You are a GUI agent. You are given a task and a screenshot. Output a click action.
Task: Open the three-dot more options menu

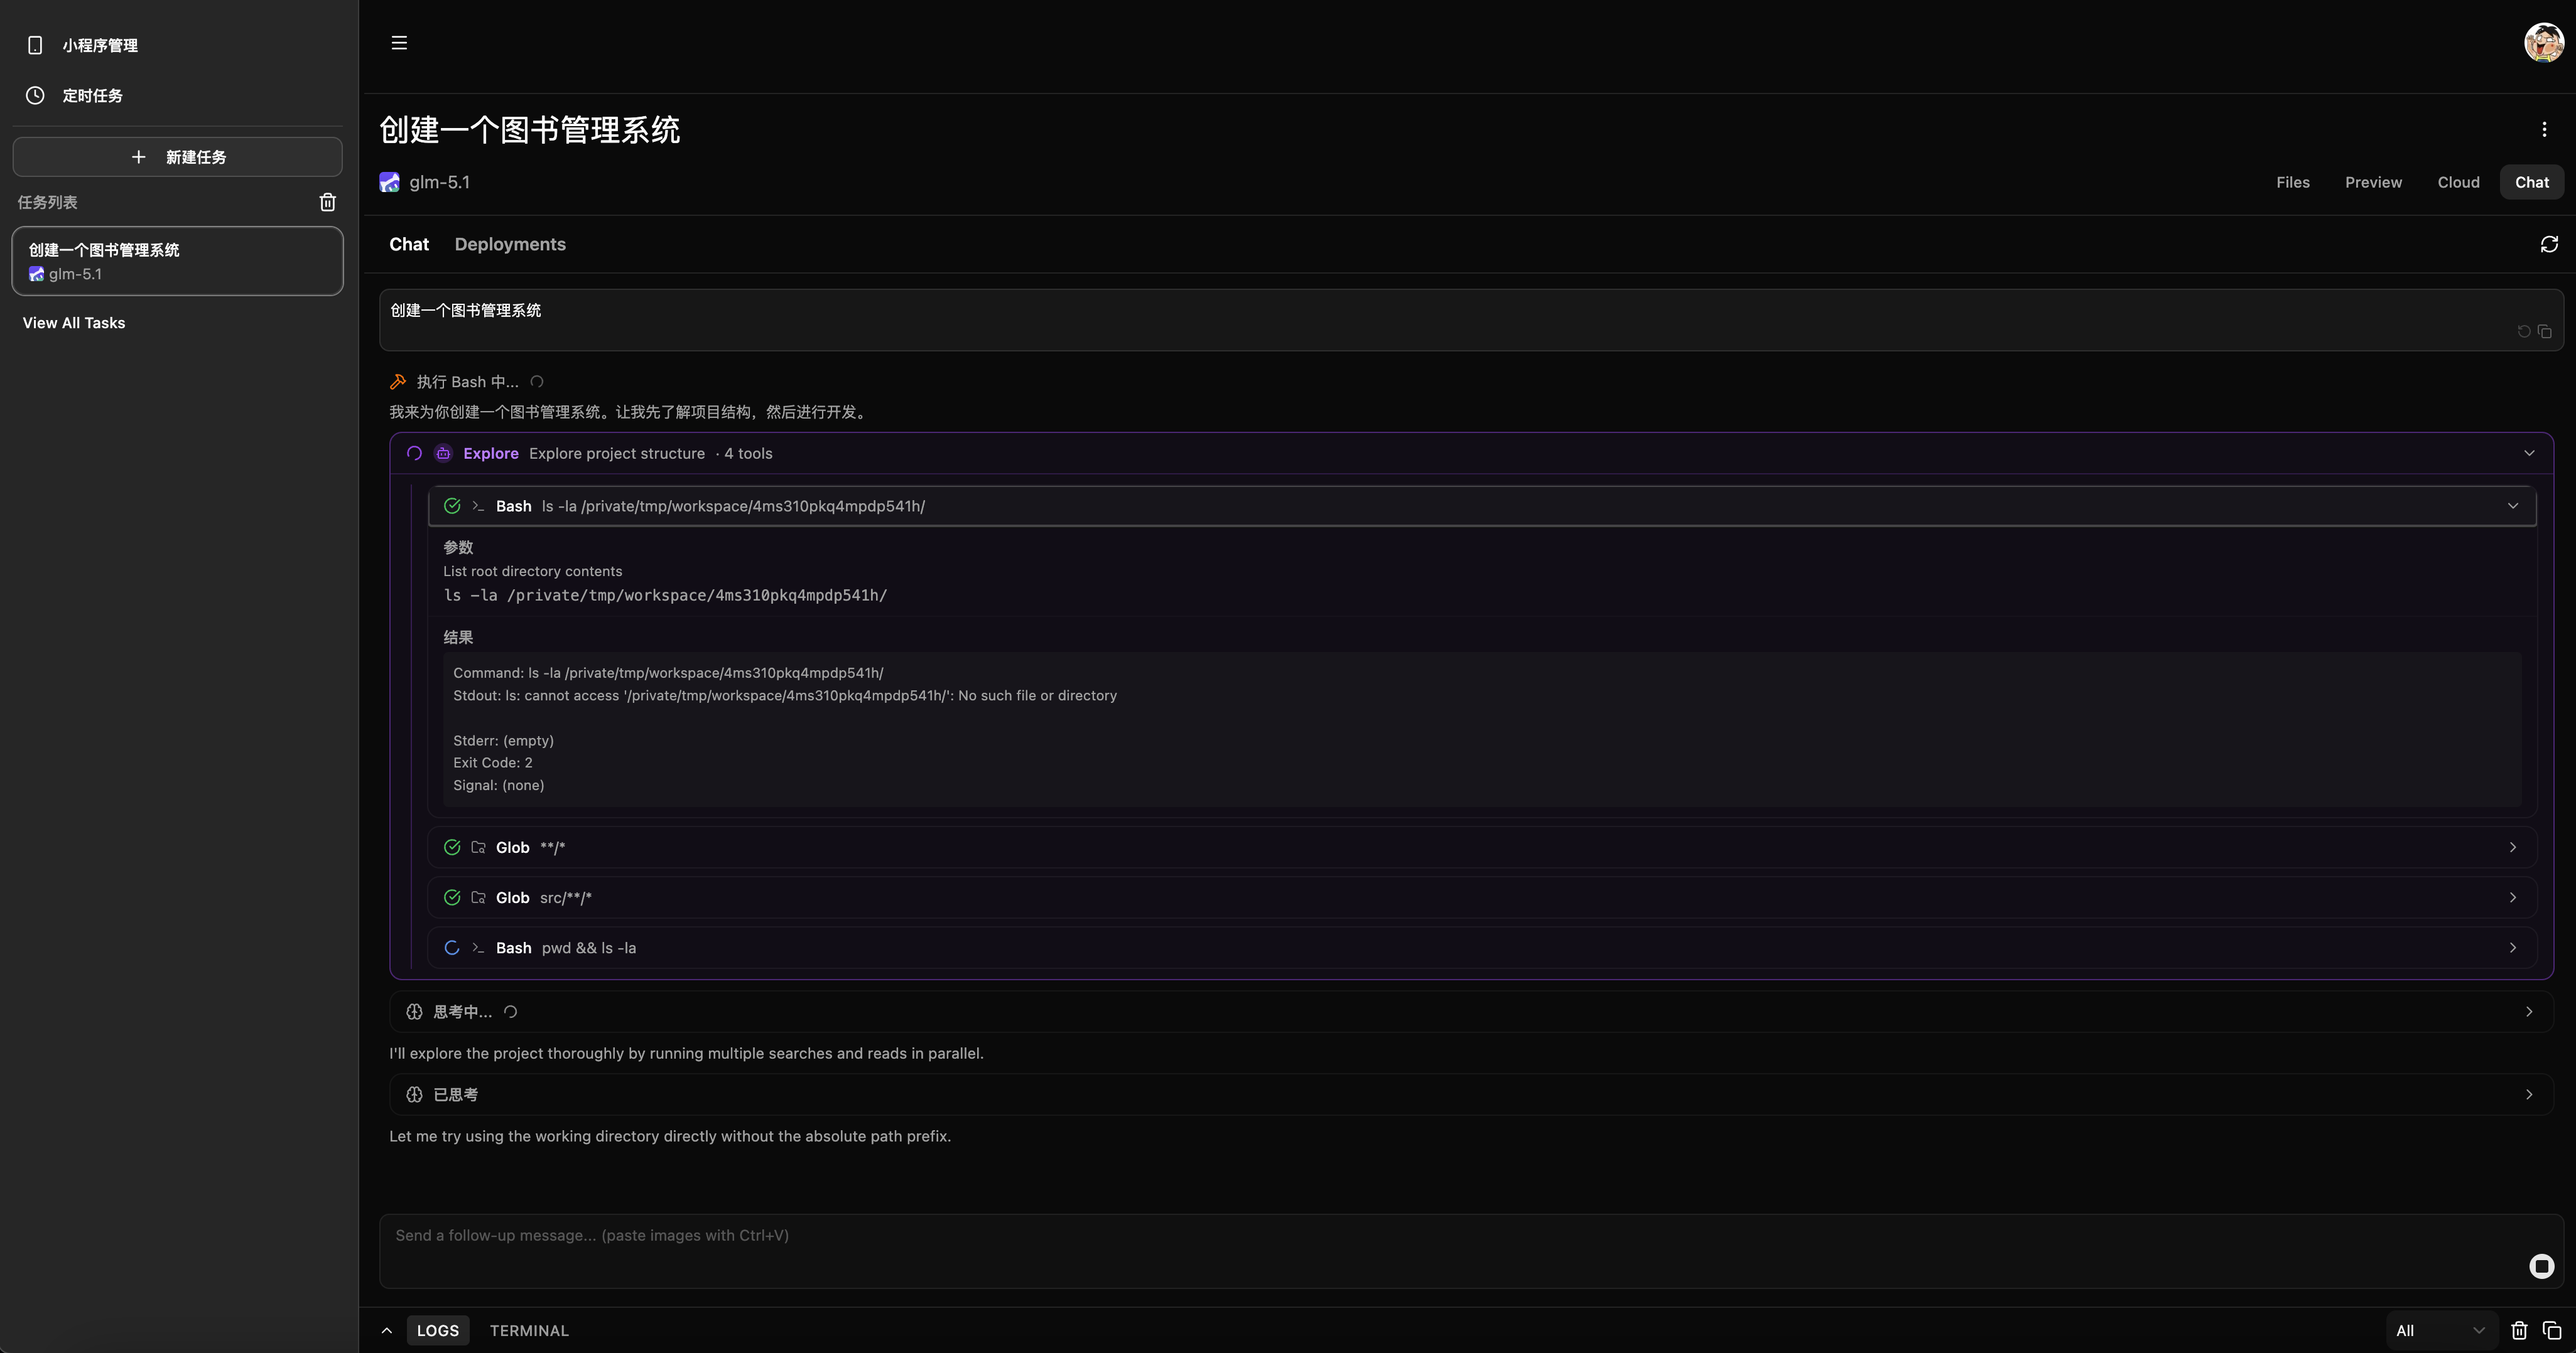point(2544,130)
